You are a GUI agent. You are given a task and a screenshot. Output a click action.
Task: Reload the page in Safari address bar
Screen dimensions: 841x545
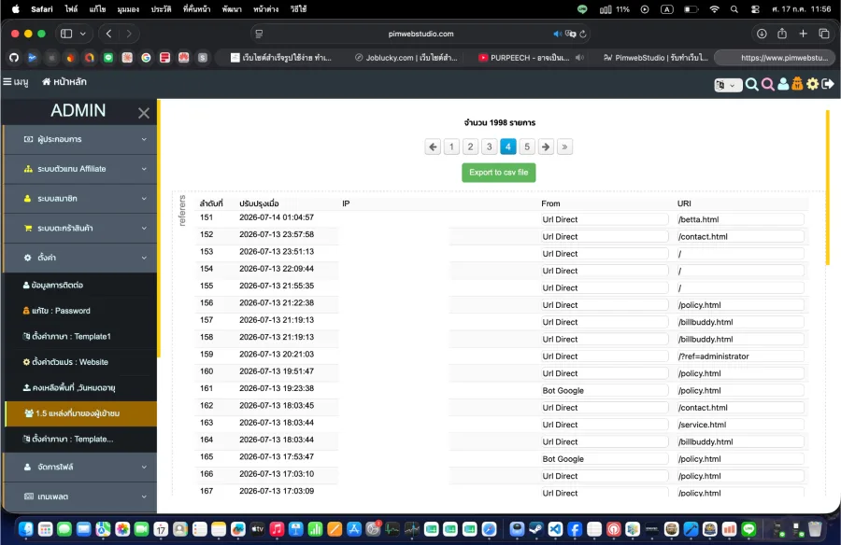coord(583,34)
